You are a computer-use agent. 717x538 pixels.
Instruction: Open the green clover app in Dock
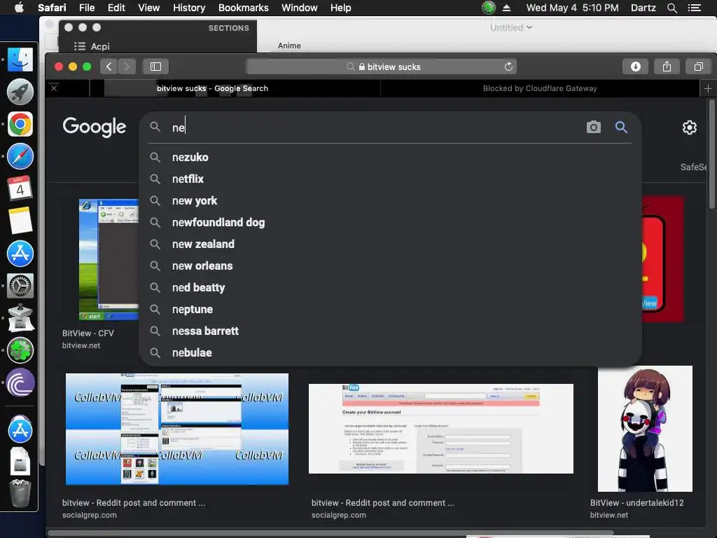tap(20, 350)
